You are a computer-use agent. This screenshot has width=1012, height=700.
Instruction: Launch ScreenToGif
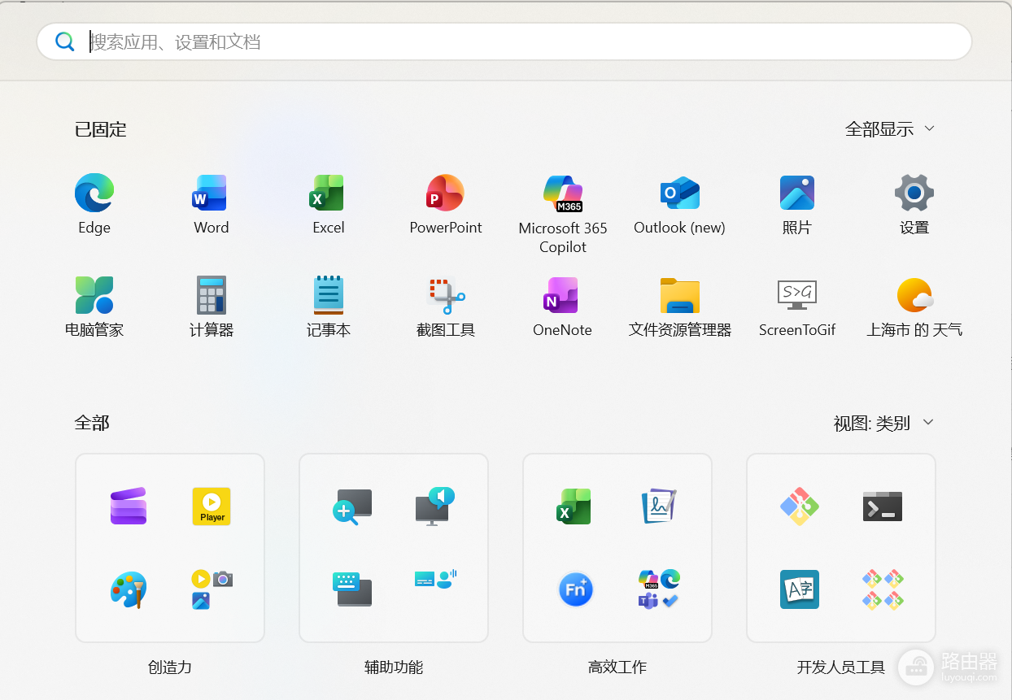tap(797, 295)
